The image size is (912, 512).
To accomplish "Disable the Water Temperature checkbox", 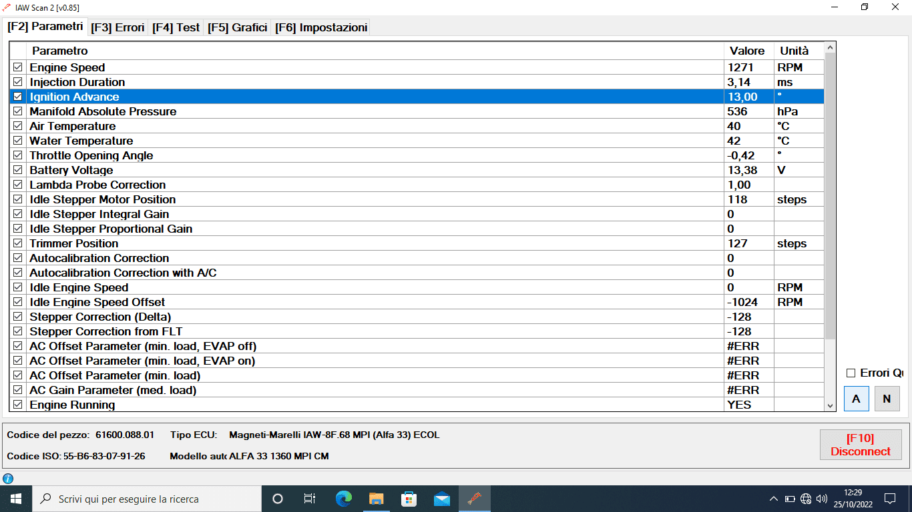I will pyautogui.click(x=18, y=141).
